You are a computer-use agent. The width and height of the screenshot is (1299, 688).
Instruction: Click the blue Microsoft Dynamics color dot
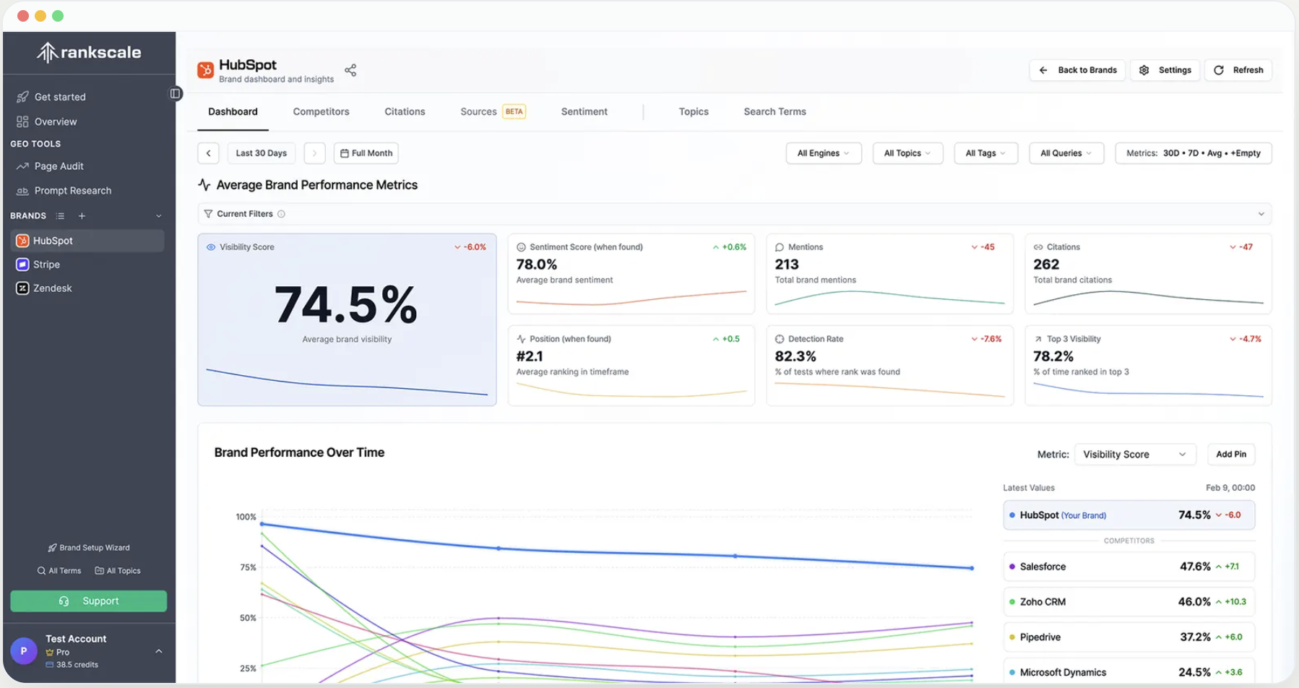1012,673
